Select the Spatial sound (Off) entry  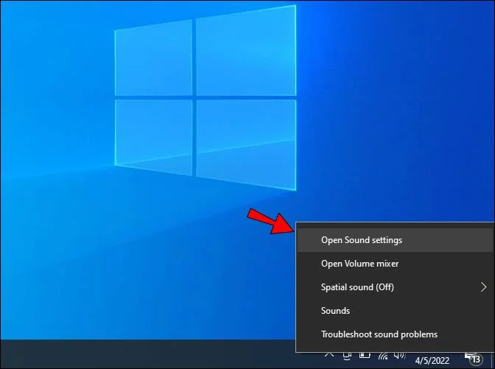click(x=395, y=287)
